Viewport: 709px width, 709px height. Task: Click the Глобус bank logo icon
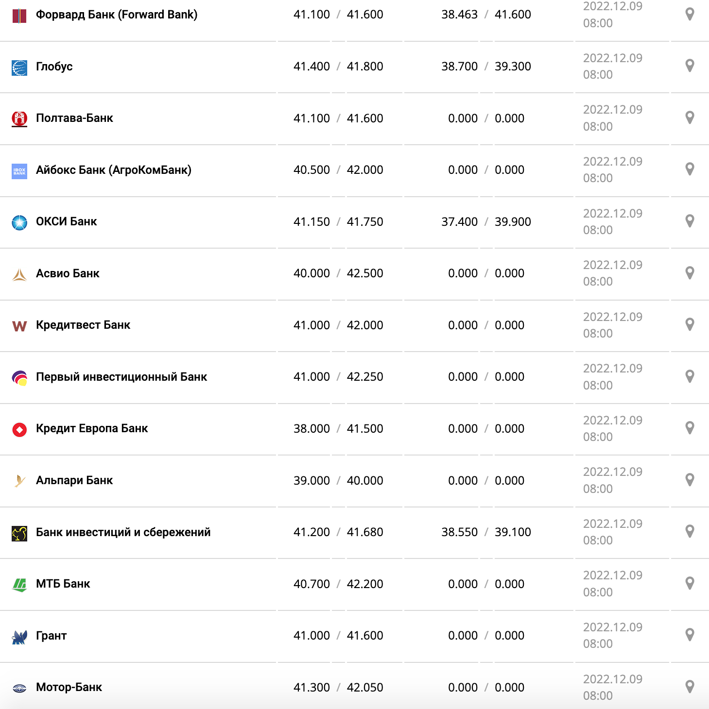tap(19, 68)
